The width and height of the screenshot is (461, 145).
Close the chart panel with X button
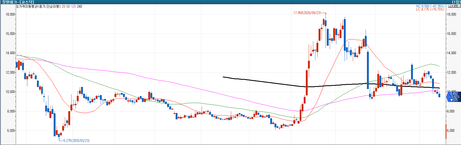[459, 6]
